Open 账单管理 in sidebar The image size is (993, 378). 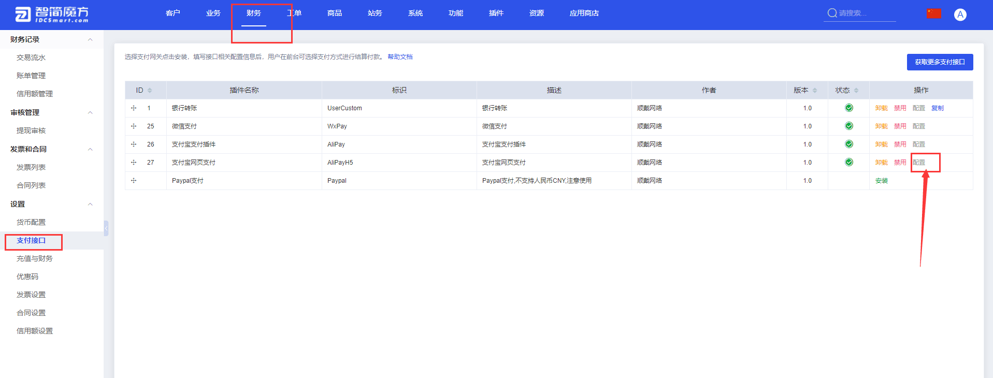click(31, 76)
